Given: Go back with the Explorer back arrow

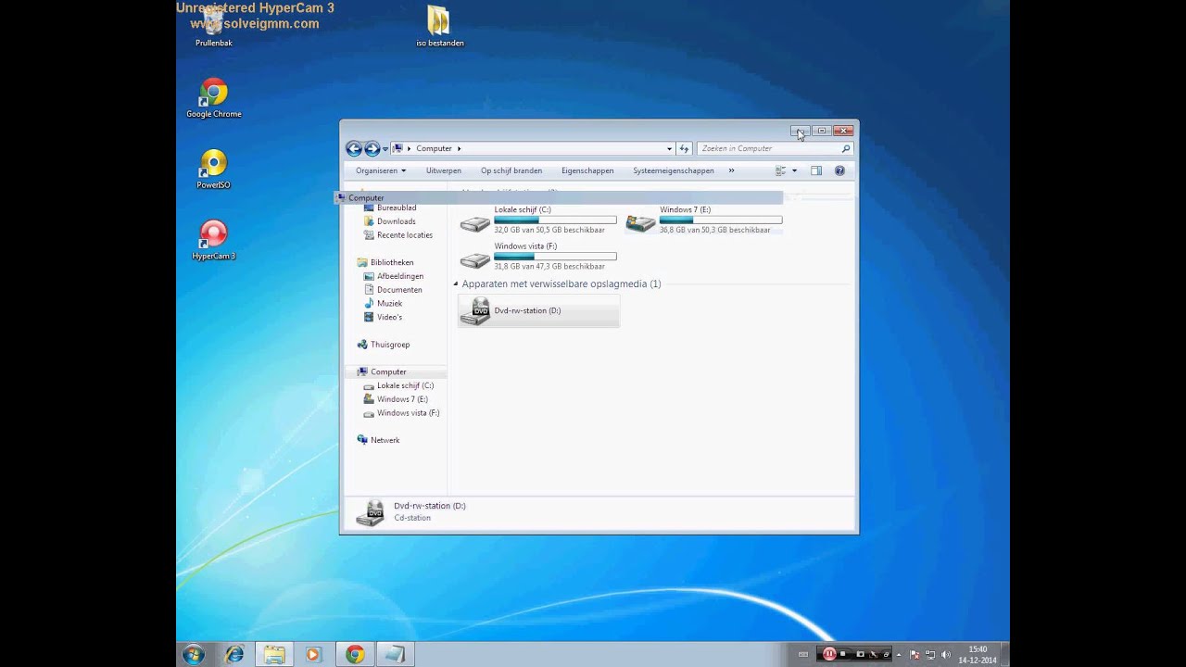Looking at the screenshot, I should [x=353, y=148].
